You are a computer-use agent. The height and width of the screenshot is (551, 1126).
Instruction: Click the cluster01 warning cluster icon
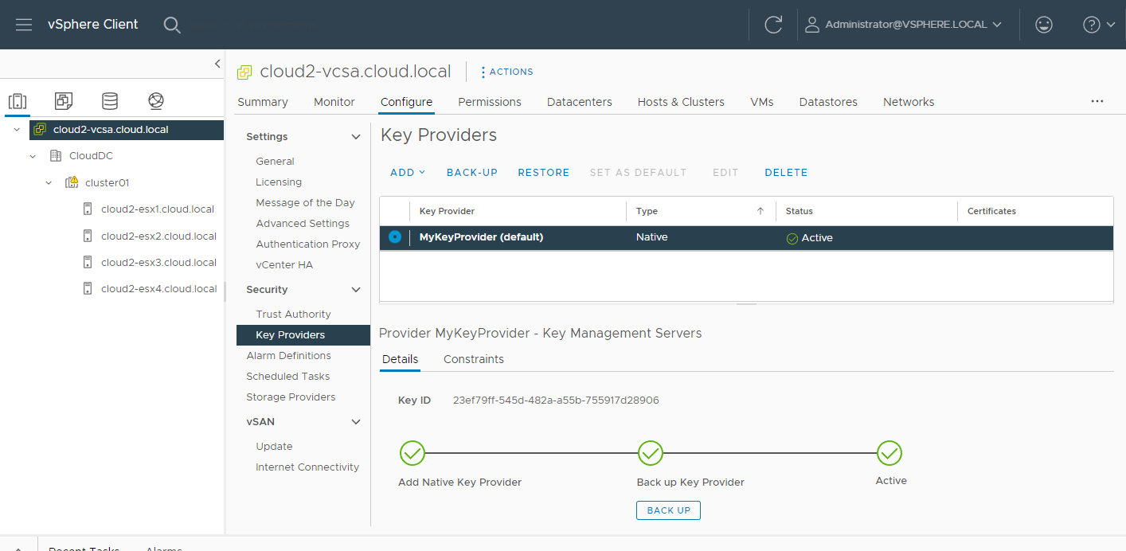[x=72, y=182]
